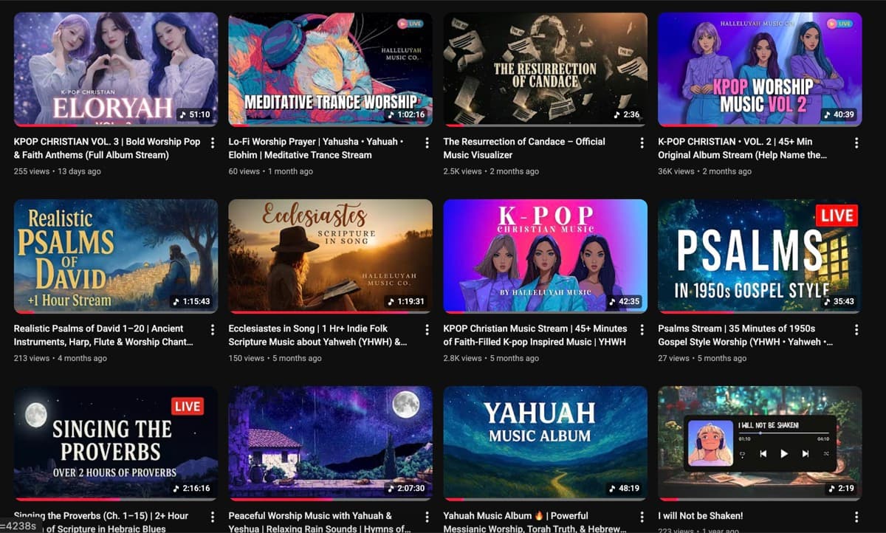Click the three-dot menu on I will Not be Shaken
886x533 pixels.
tap(856, 518)
